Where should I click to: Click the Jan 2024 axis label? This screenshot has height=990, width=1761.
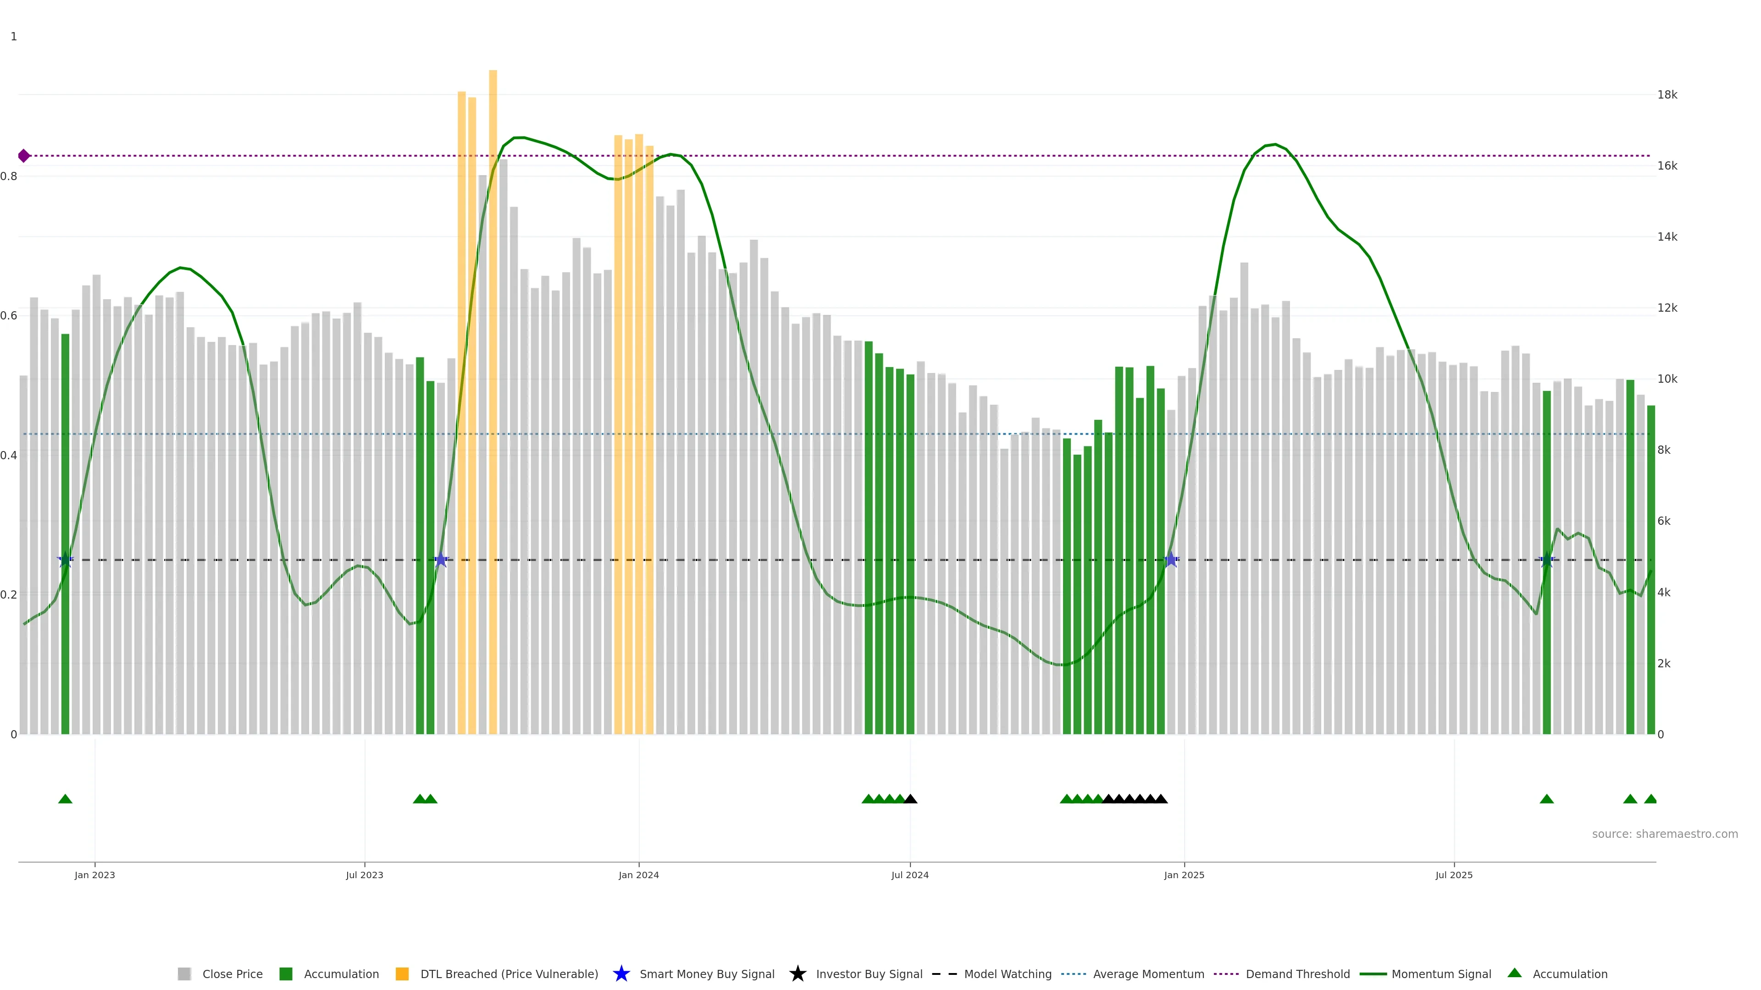(638, 874)
